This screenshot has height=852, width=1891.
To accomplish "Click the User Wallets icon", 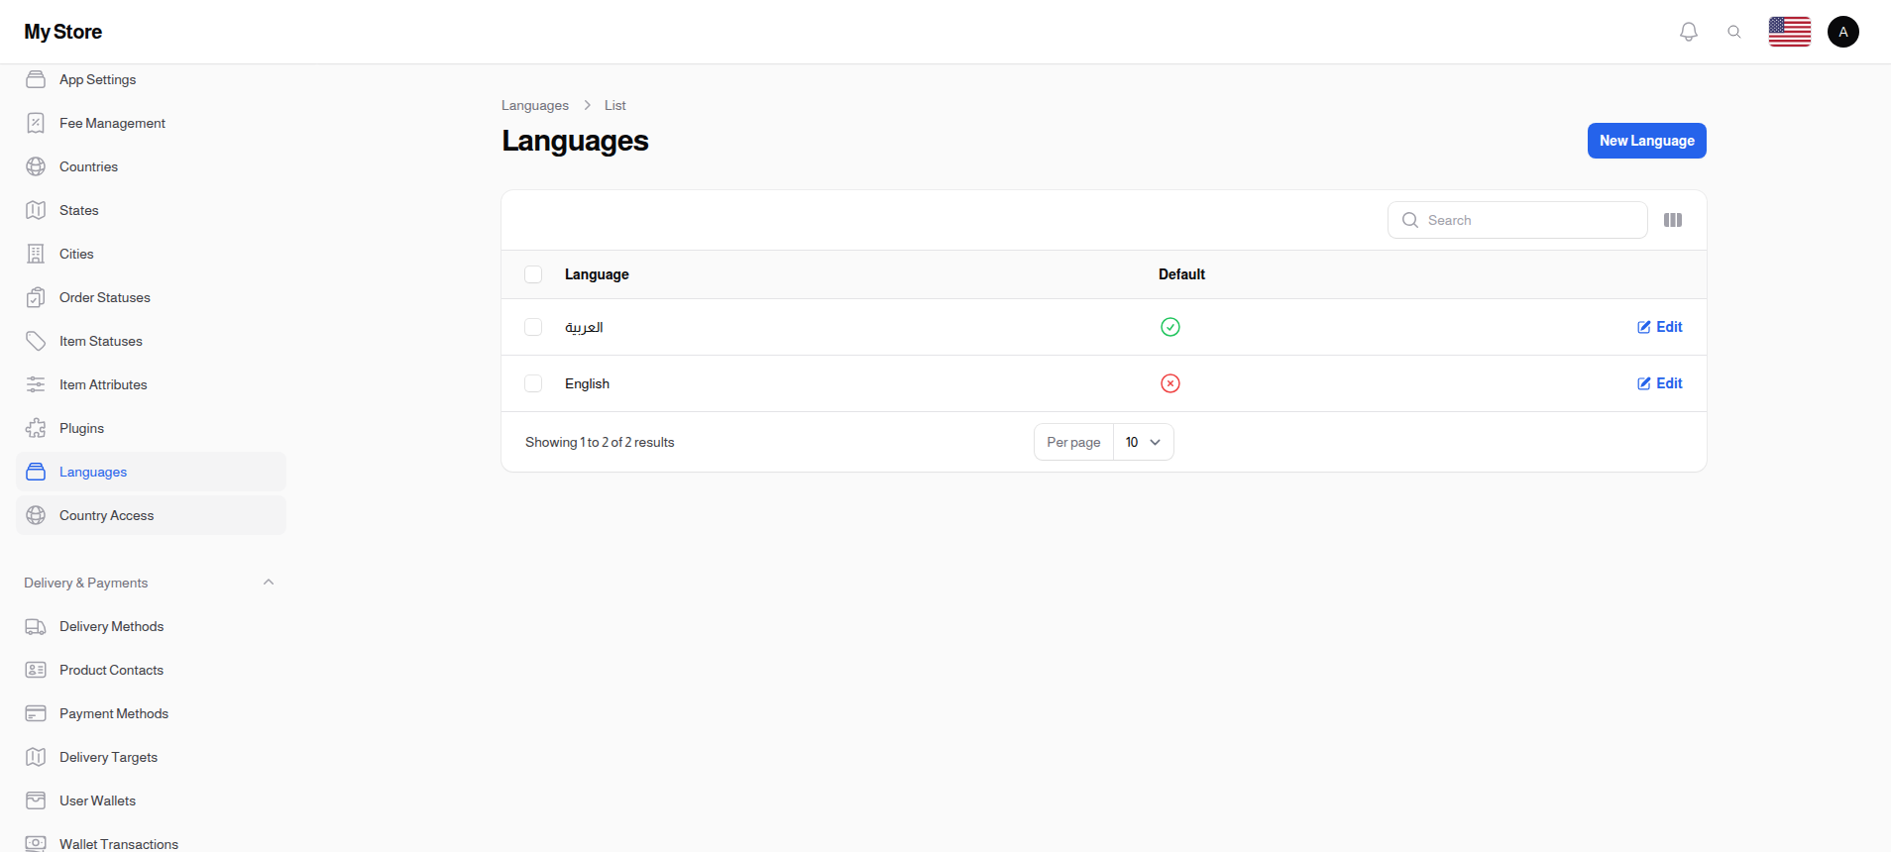I will [x=36, y=800].
